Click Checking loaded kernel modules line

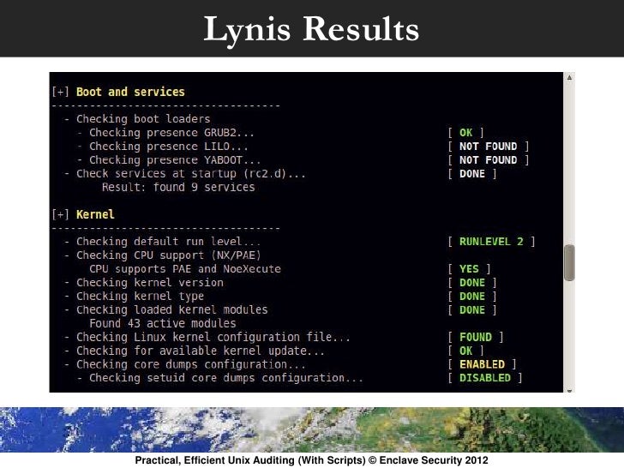point(166,309)
